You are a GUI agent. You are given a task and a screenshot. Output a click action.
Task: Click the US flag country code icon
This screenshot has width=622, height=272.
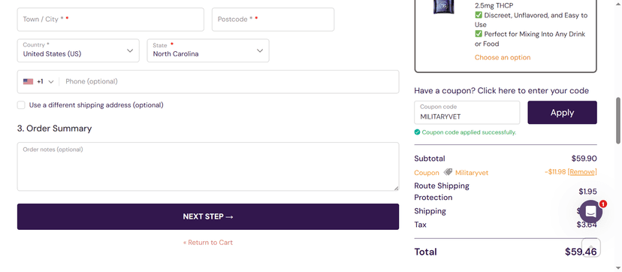[x=28, y=82]
